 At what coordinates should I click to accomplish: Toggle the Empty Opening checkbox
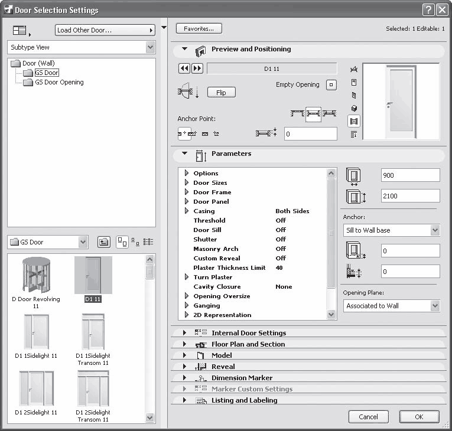(331, 84)
